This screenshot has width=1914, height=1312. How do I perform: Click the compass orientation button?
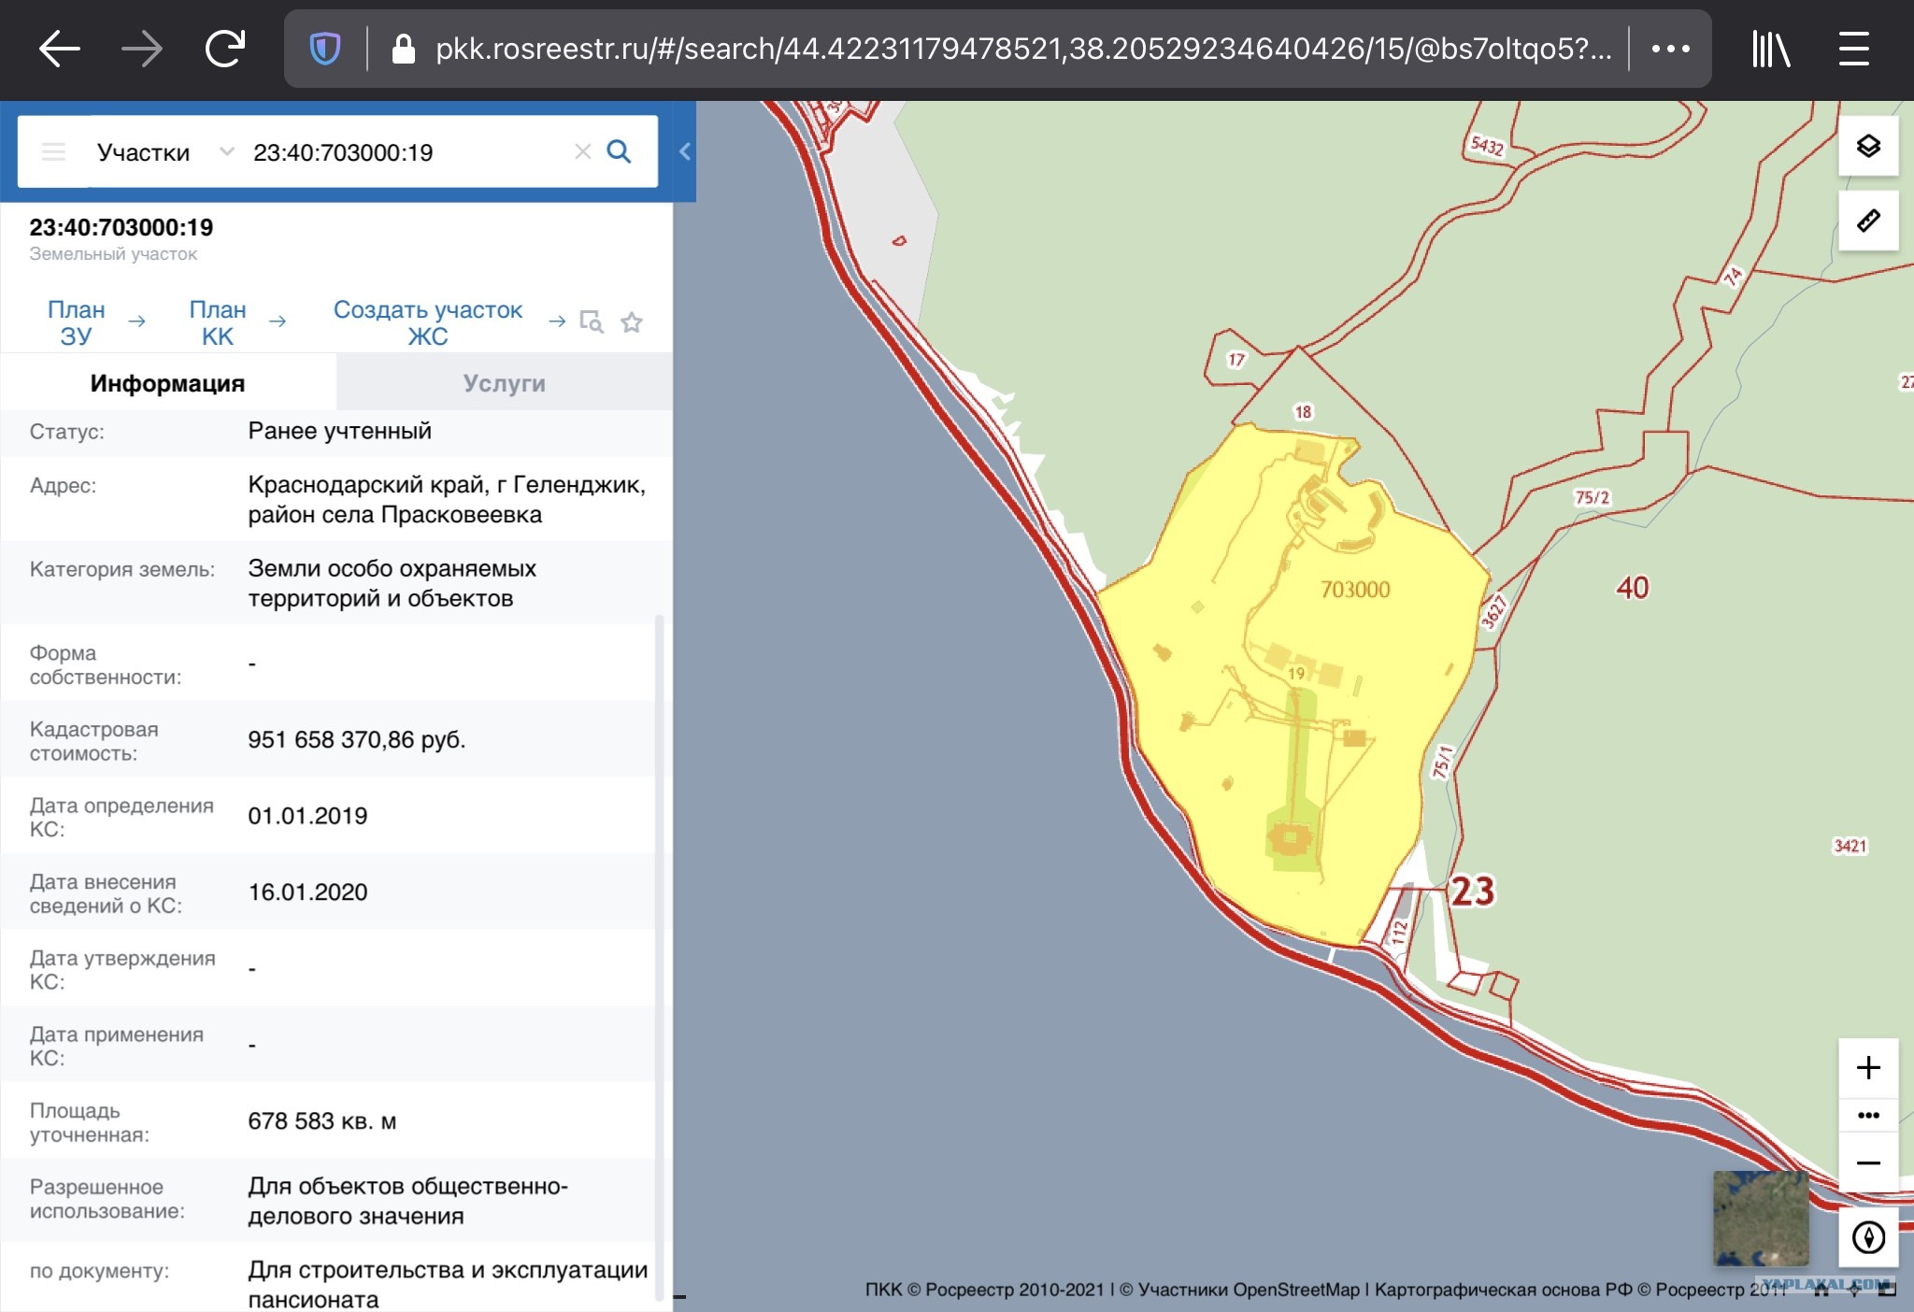1868,1237
